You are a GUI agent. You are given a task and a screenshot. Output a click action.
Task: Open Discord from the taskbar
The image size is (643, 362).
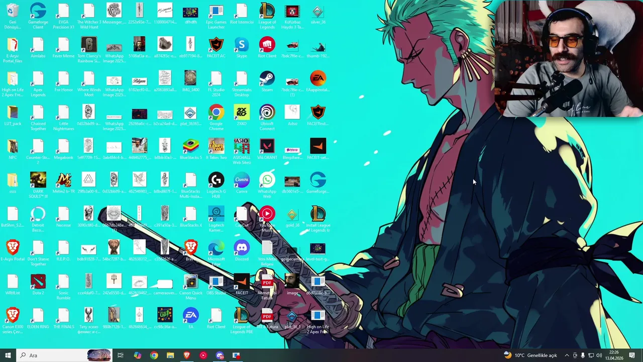220,355
